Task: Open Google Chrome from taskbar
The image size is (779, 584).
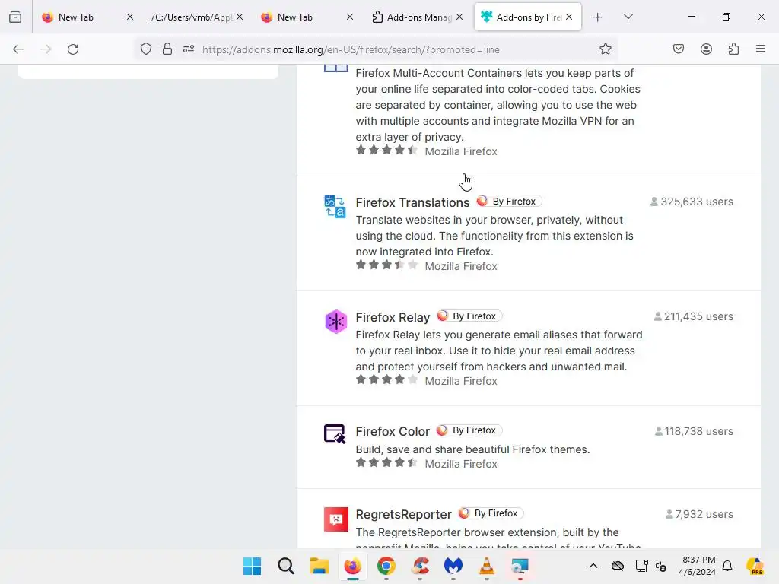Action: tap(386, 566)
